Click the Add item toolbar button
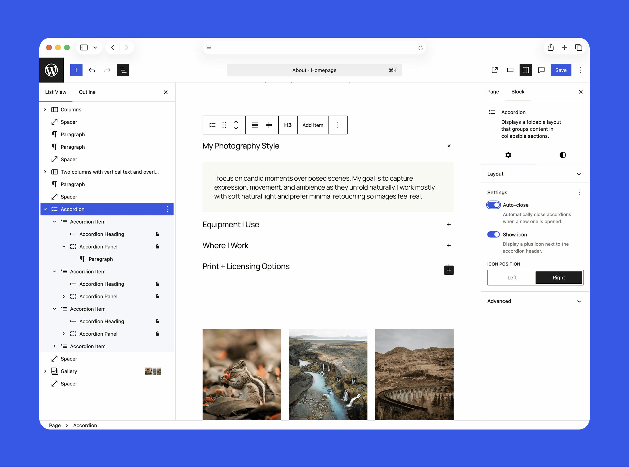Image resolution: width=629 pixels, height=467 pixels. (312, 125)
